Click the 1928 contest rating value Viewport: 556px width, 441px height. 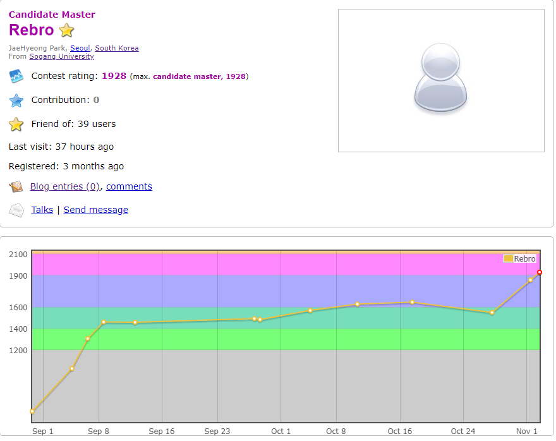click(x=114, y=76)
